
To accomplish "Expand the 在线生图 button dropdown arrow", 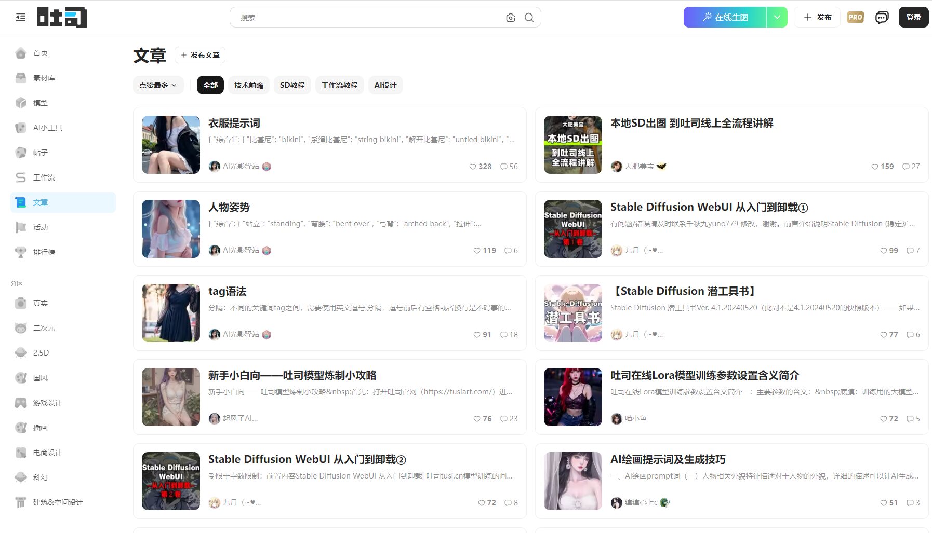I will 777,17.
